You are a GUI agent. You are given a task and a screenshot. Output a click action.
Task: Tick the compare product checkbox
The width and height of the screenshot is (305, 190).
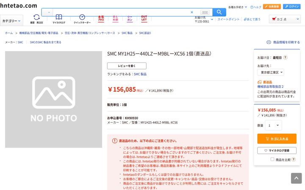click(x=272, y=159)
